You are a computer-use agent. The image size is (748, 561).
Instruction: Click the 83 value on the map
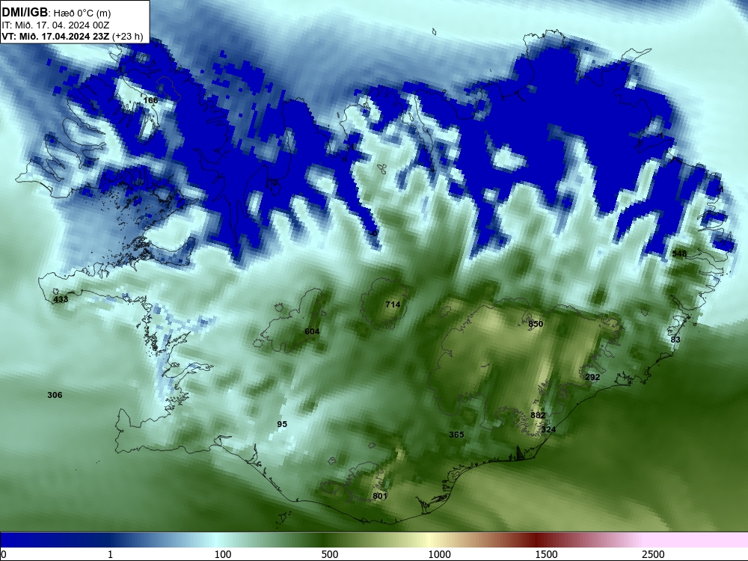675,340
